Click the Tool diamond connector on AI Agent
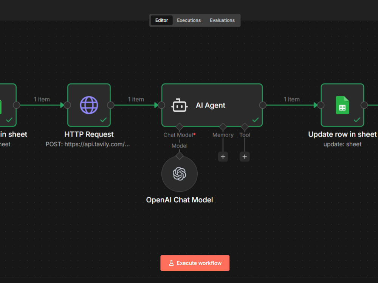 245,126
